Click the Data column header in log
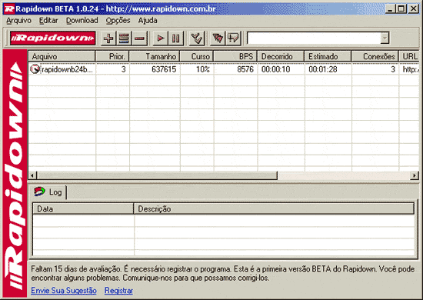The width and height of the screenshot is (423, 300). 83,208
